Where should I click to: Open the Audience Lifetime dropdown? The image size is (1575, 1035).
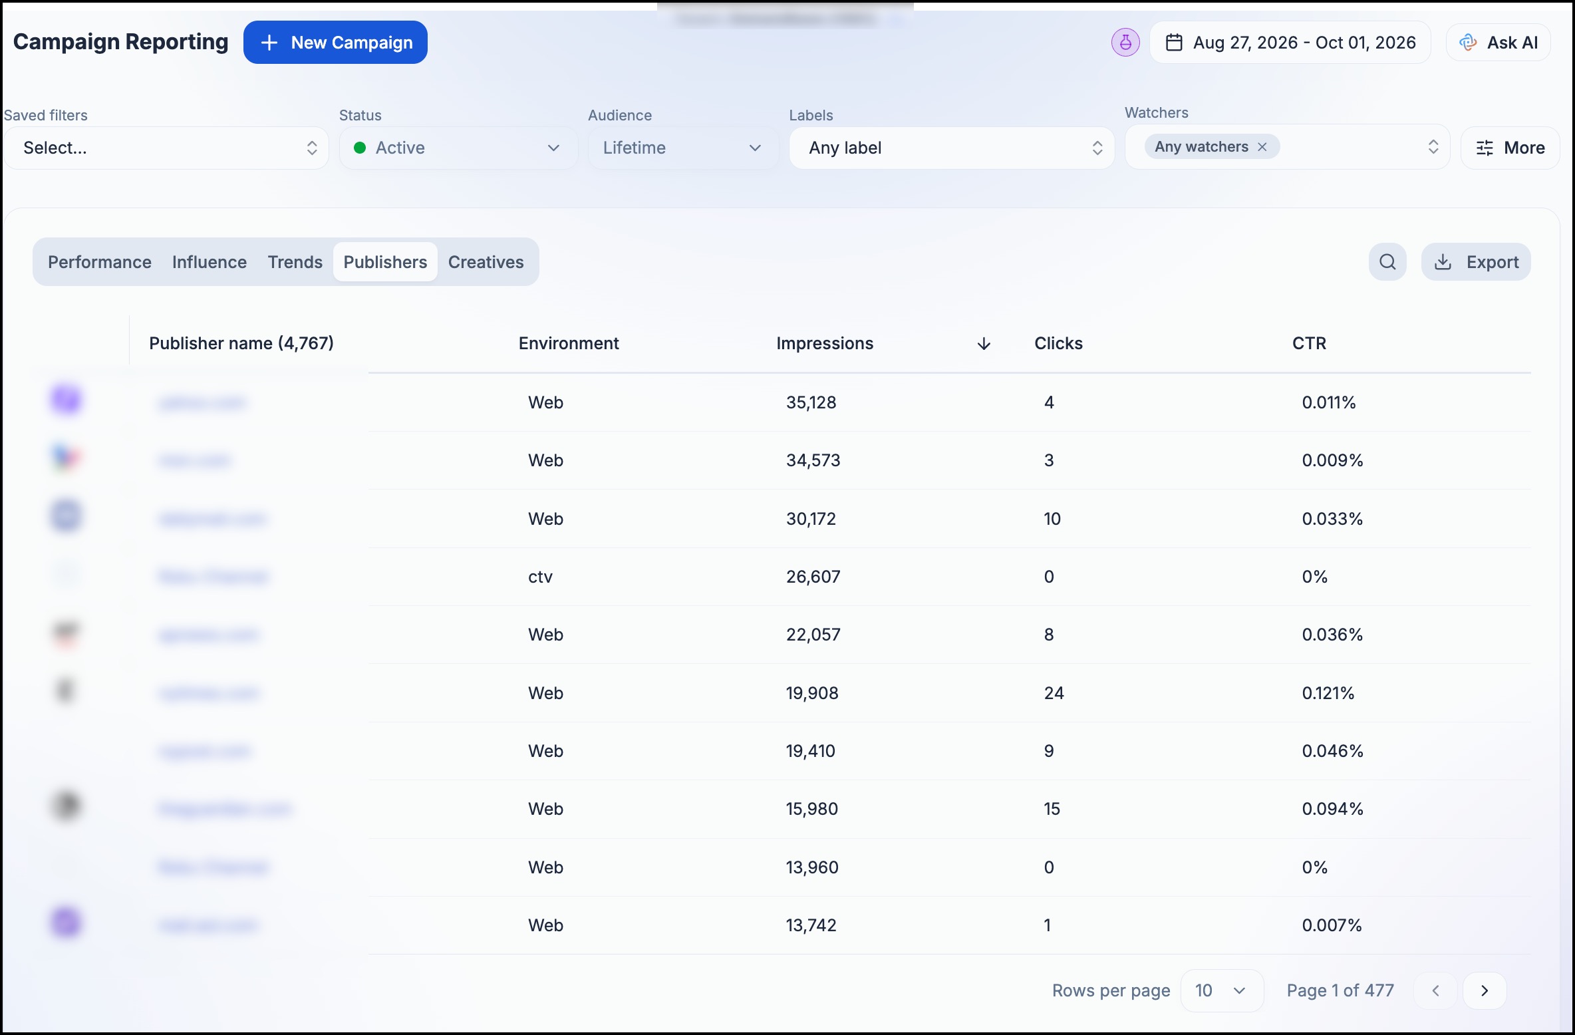click(x=682, y=148)
